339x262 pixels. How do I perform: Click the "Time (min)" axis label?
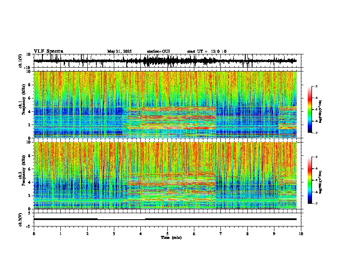pos(171,238)
